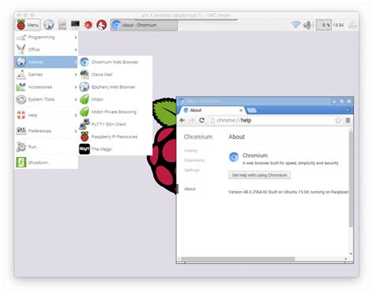This screenshot has height=294, width=373.
Task: Click the green Shutdown exit icon
Action: click(x=21, y=163)
